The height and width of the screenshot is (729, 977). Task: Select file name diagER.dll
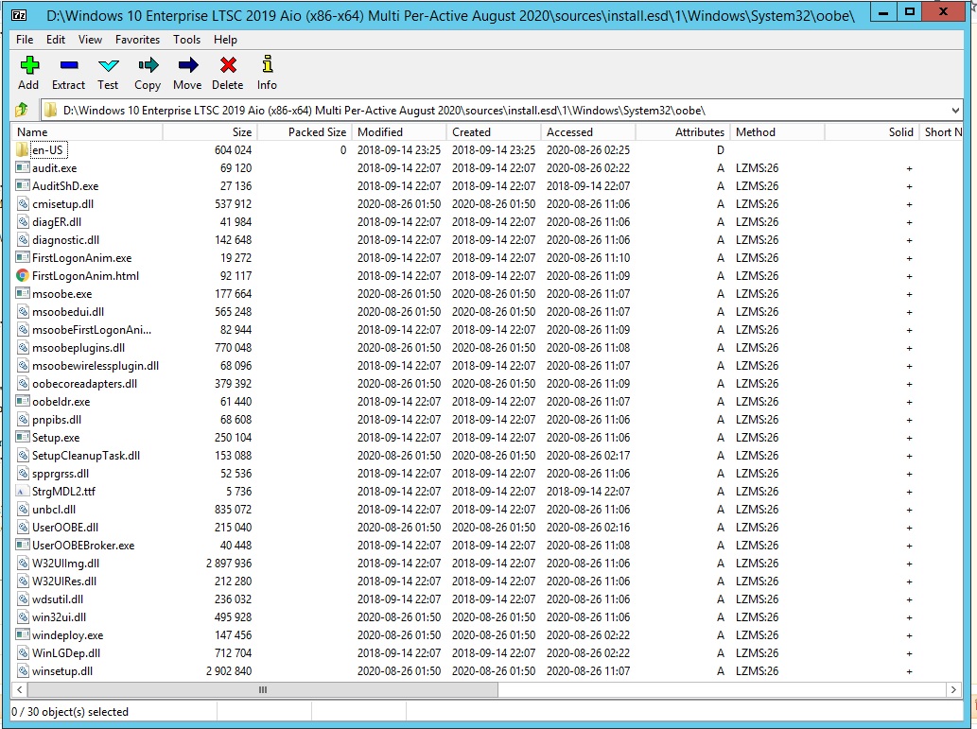click(x=57, y=222)
